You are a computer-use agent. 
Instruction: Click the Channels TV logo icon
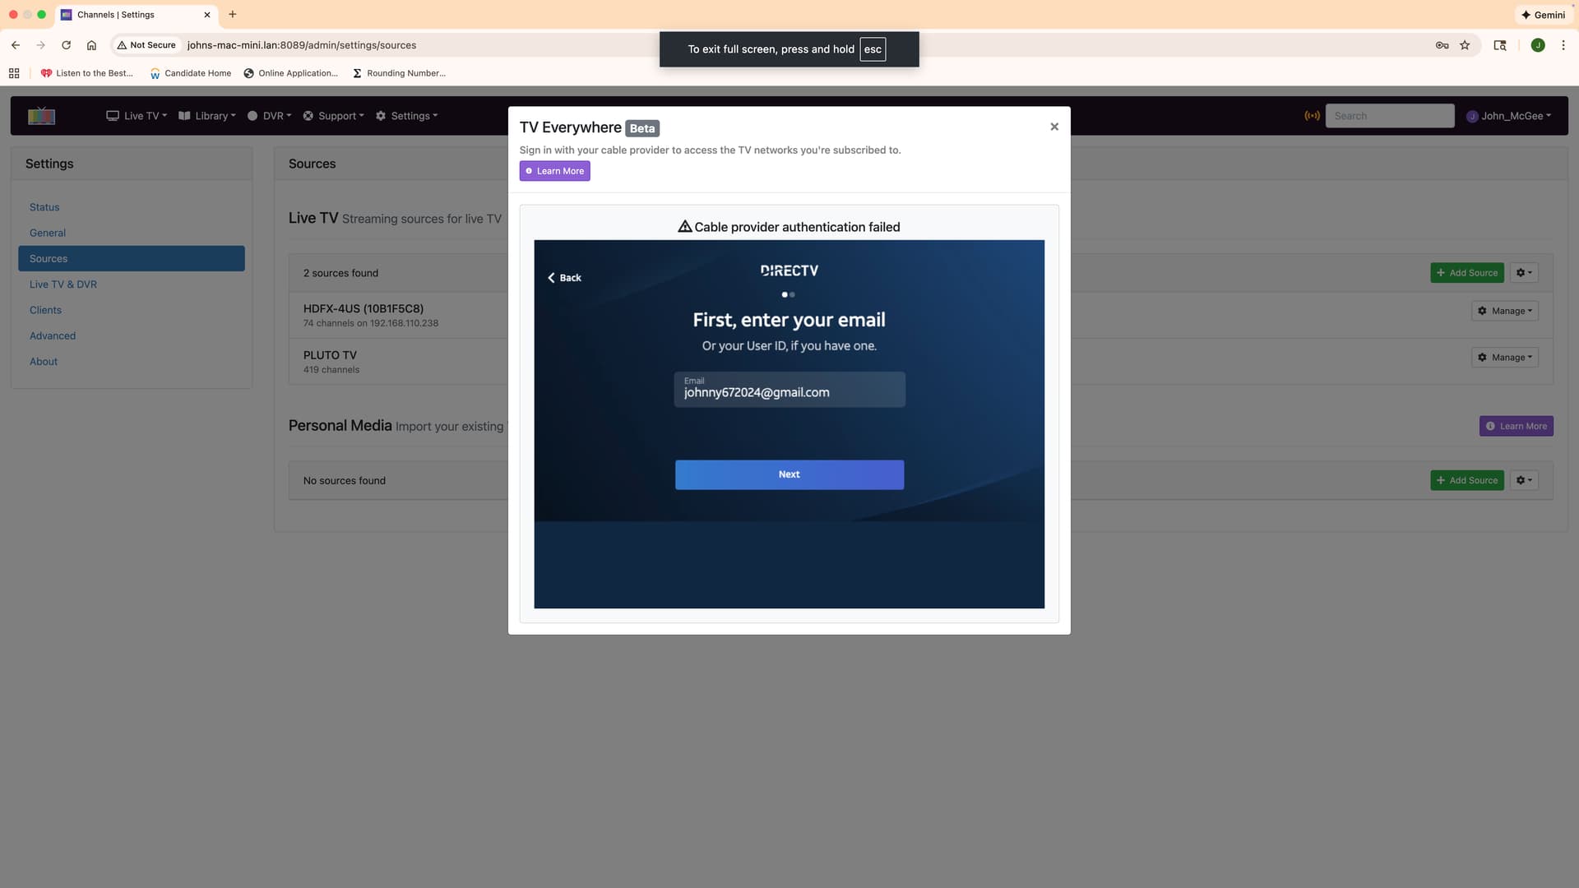pyautogui.click(x=41, y=116)
